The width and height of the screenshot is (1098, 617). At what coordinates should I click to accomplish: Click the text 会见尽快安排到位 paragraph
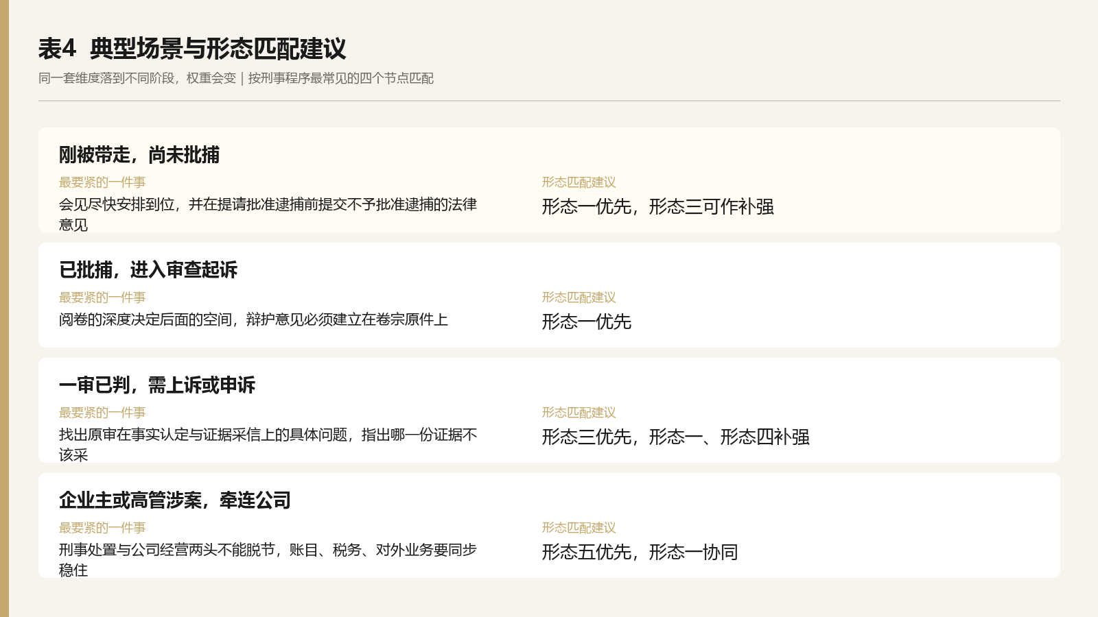[x=268, y=215]
